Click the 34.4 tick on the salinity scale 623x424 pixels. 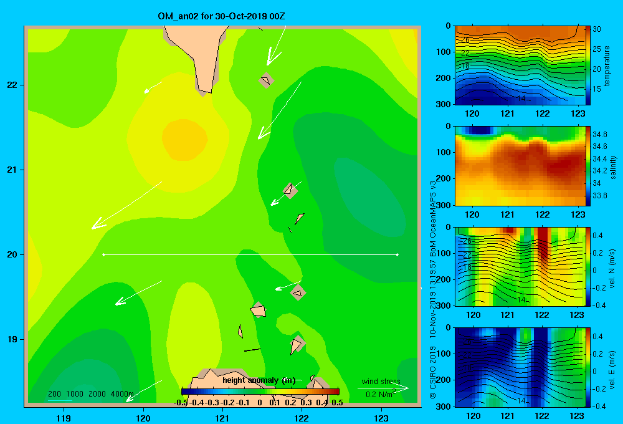599,159
